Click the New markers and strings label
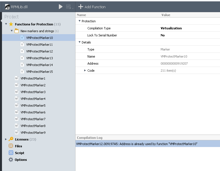220x171 pixels. tap(37, 31)
